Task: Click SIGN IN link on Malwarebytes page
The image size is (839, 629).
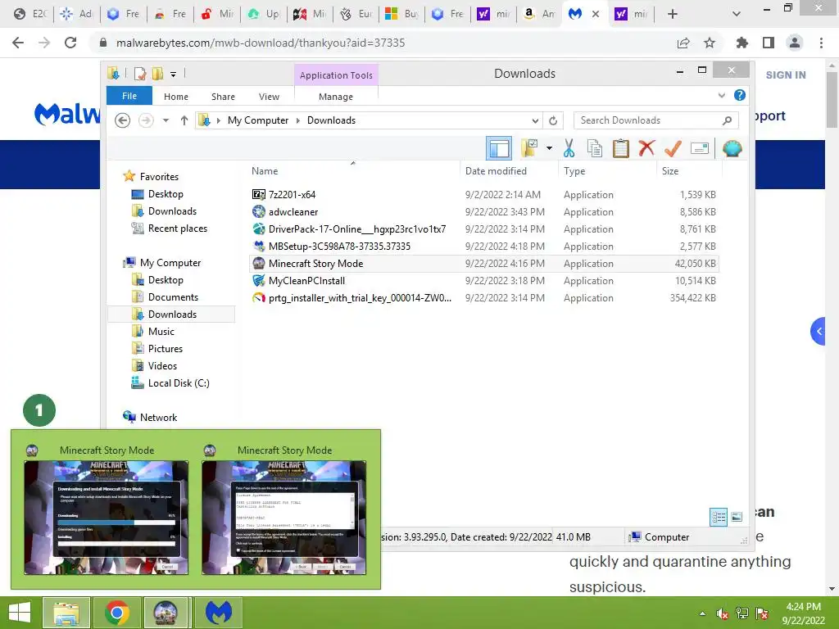Action: pyautogui.click(x=786, y=75)
